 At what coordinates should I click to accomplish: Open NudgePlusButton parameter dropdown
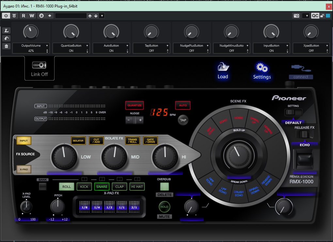(x=208, y=46)
